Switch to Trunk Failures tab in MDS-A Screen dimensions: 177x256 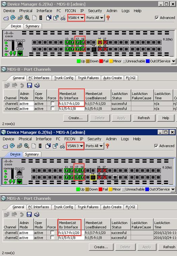88,207
